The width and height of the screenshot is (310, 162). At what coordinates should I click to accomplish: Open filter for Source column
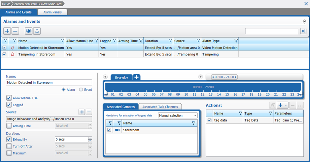[198, 41]
